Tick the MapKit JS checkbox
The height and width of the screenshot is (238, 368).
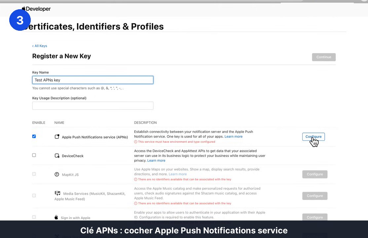34,174
